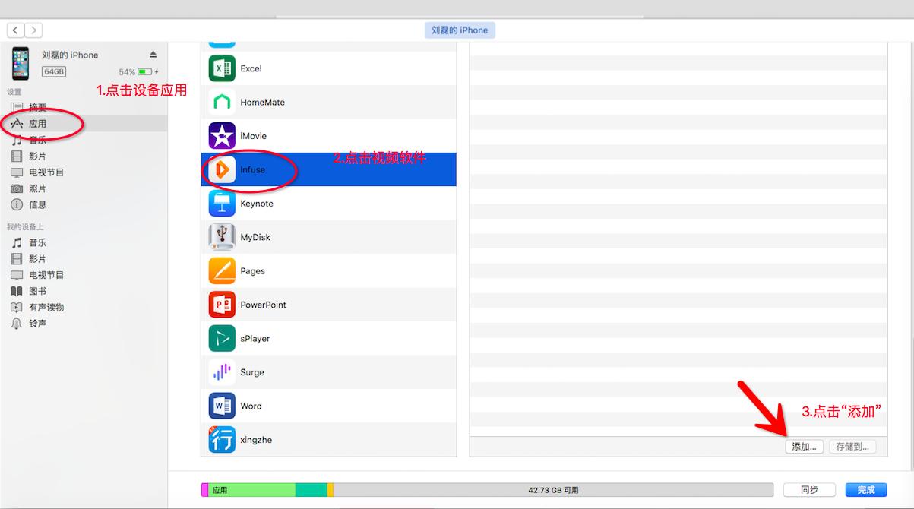This screenshot has height=509, width=914.
Task: Select the MyDisk text label
Action: (x=255, y=237)
